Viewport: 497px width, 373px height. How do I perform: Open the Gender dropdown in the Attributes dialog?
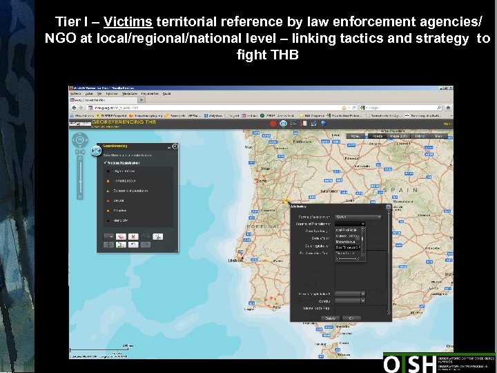tap(350, 301)
